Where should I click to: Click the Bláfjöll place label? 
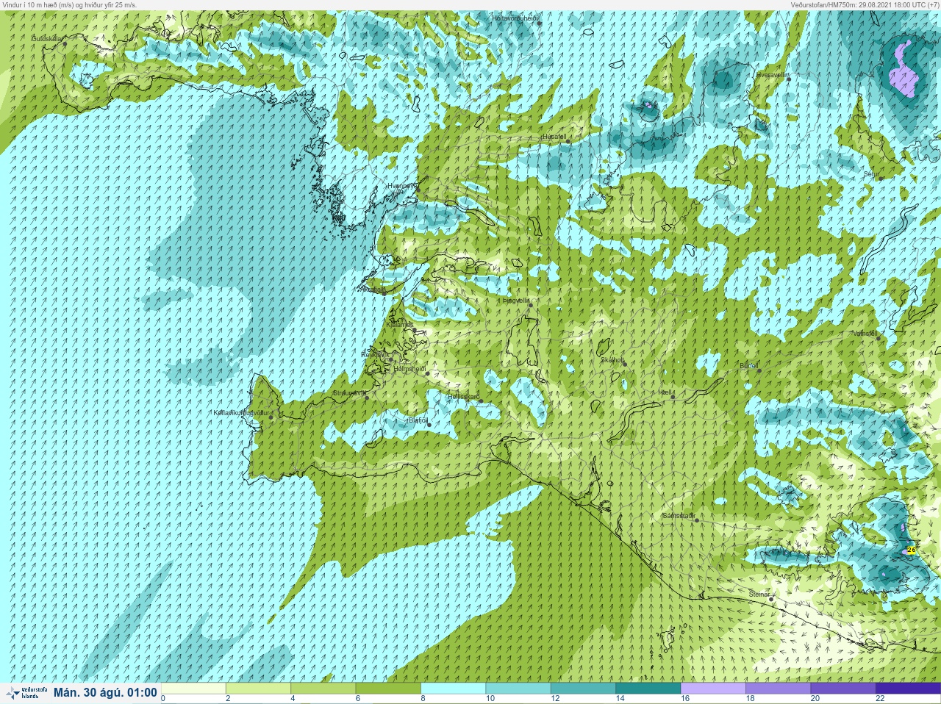[x=418, y=420]
